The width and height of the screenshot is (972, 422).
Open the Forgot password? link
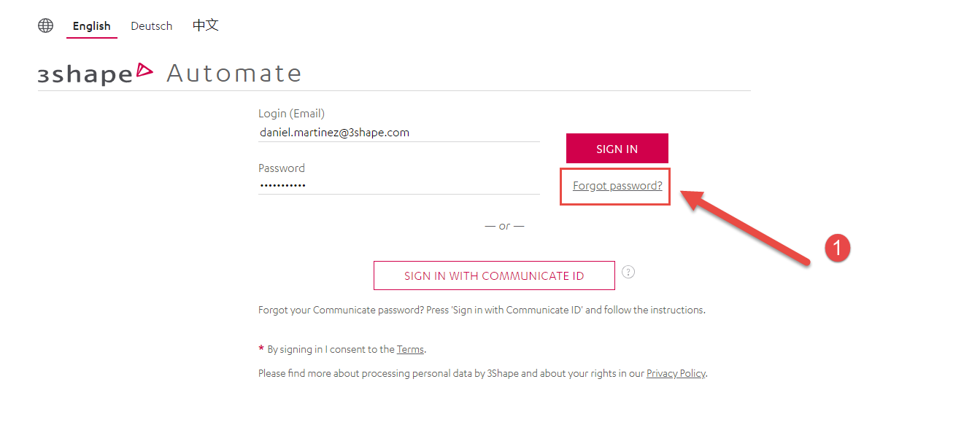617,186
